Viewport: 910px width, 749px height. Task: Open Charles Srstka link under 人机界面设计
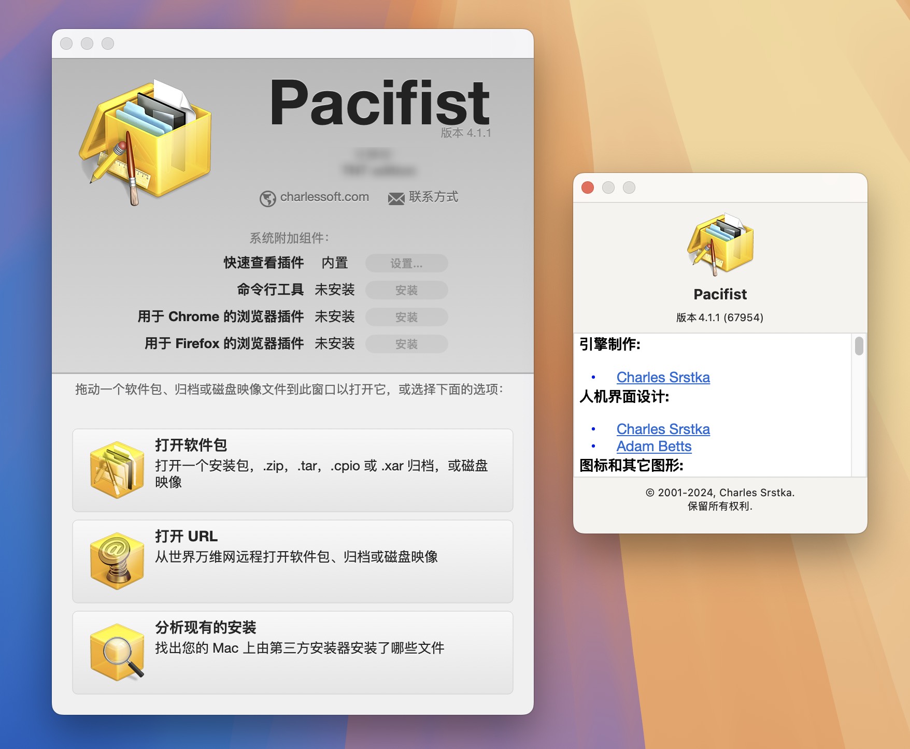tap(663, 429)
